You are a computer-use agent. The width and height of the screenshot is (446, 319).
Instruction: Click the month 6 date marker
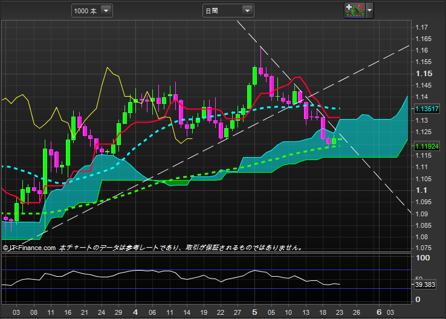click(x=379, y=312)
